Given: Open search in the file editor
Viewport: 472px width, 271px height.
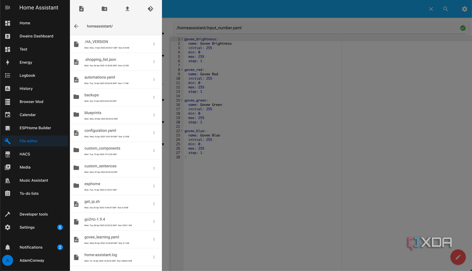Looking at the screenshot, I should pos(446,9).
